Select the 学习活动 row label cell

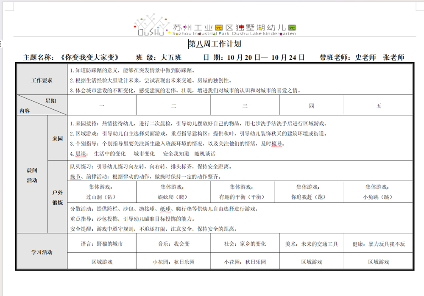[42, 252]
